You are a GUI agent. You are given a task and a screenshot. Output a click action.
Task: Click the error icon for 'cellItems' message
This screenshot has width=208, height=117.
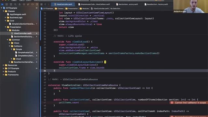(172, 103)
